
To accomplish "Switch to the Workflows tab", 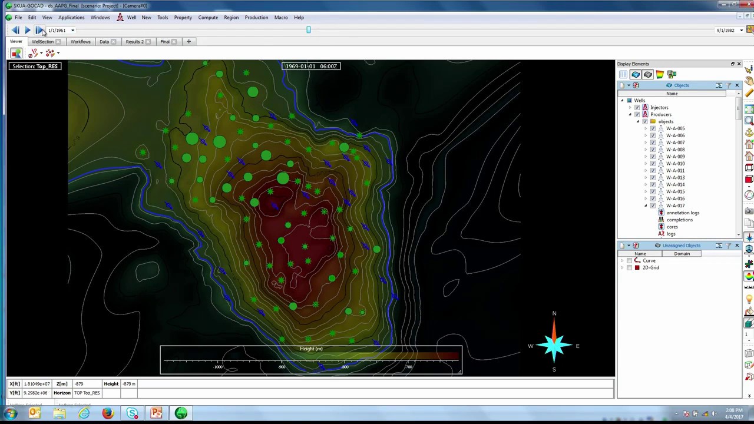I will tap(80, 42).
